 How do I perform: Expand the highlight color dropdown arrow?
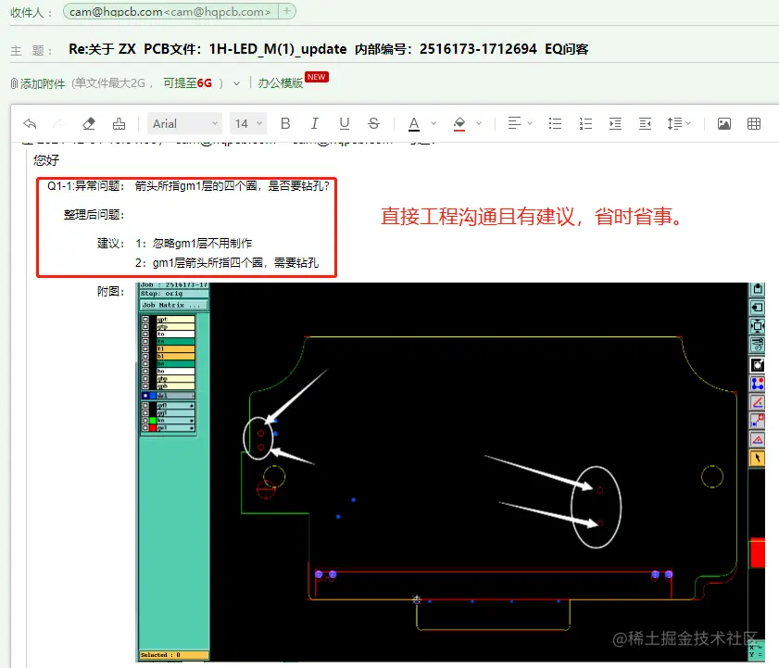click(479, 123)
